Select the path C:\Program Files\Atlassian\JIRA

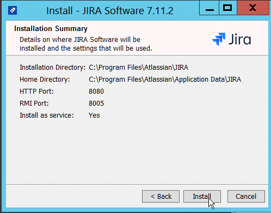[x=138, y=68]
